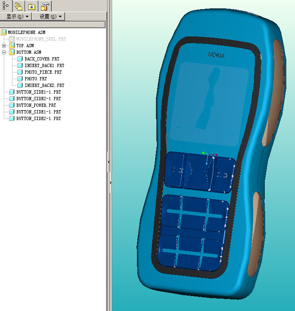Viewport: 295px width, 311px height.
Task: Select the INSERT_BACK1.PRT part icon
Action: [20, 65]
